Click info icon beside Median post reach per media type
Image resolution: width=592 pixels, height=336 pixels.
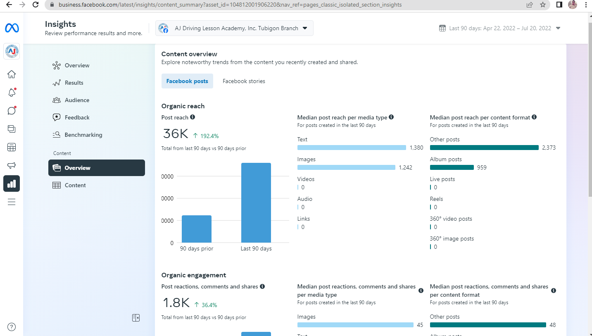tap(391, 117)
